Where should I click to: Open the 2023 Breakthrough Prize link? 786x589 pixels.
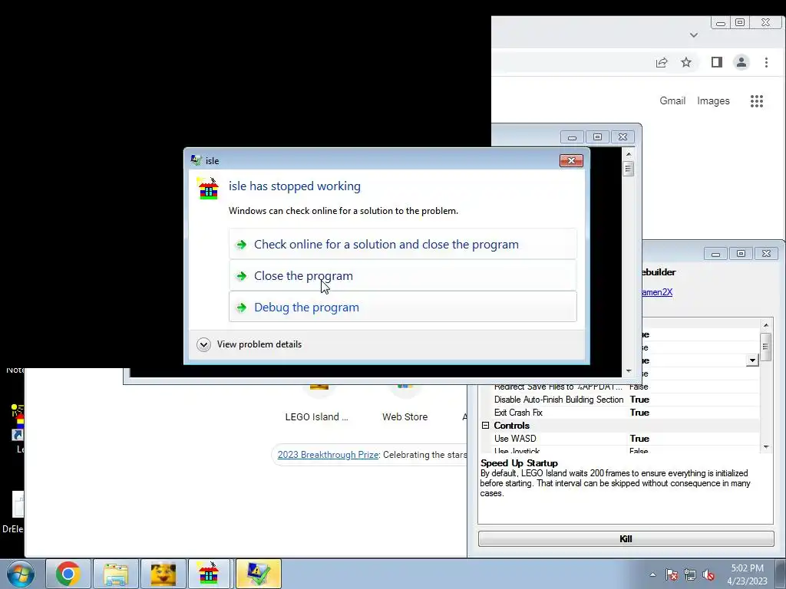click(x=328, y=454)
